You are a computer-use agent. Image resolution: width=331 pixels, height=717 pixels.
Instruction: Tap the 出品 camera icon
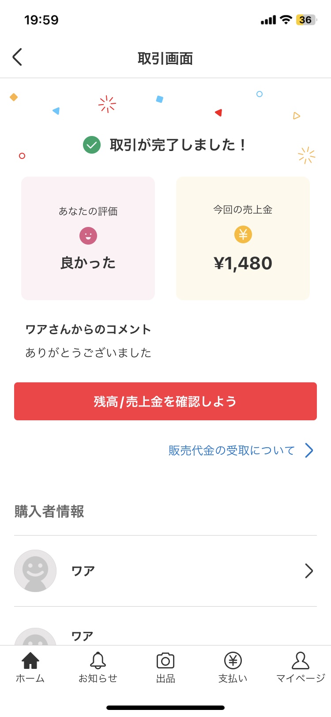165,661
